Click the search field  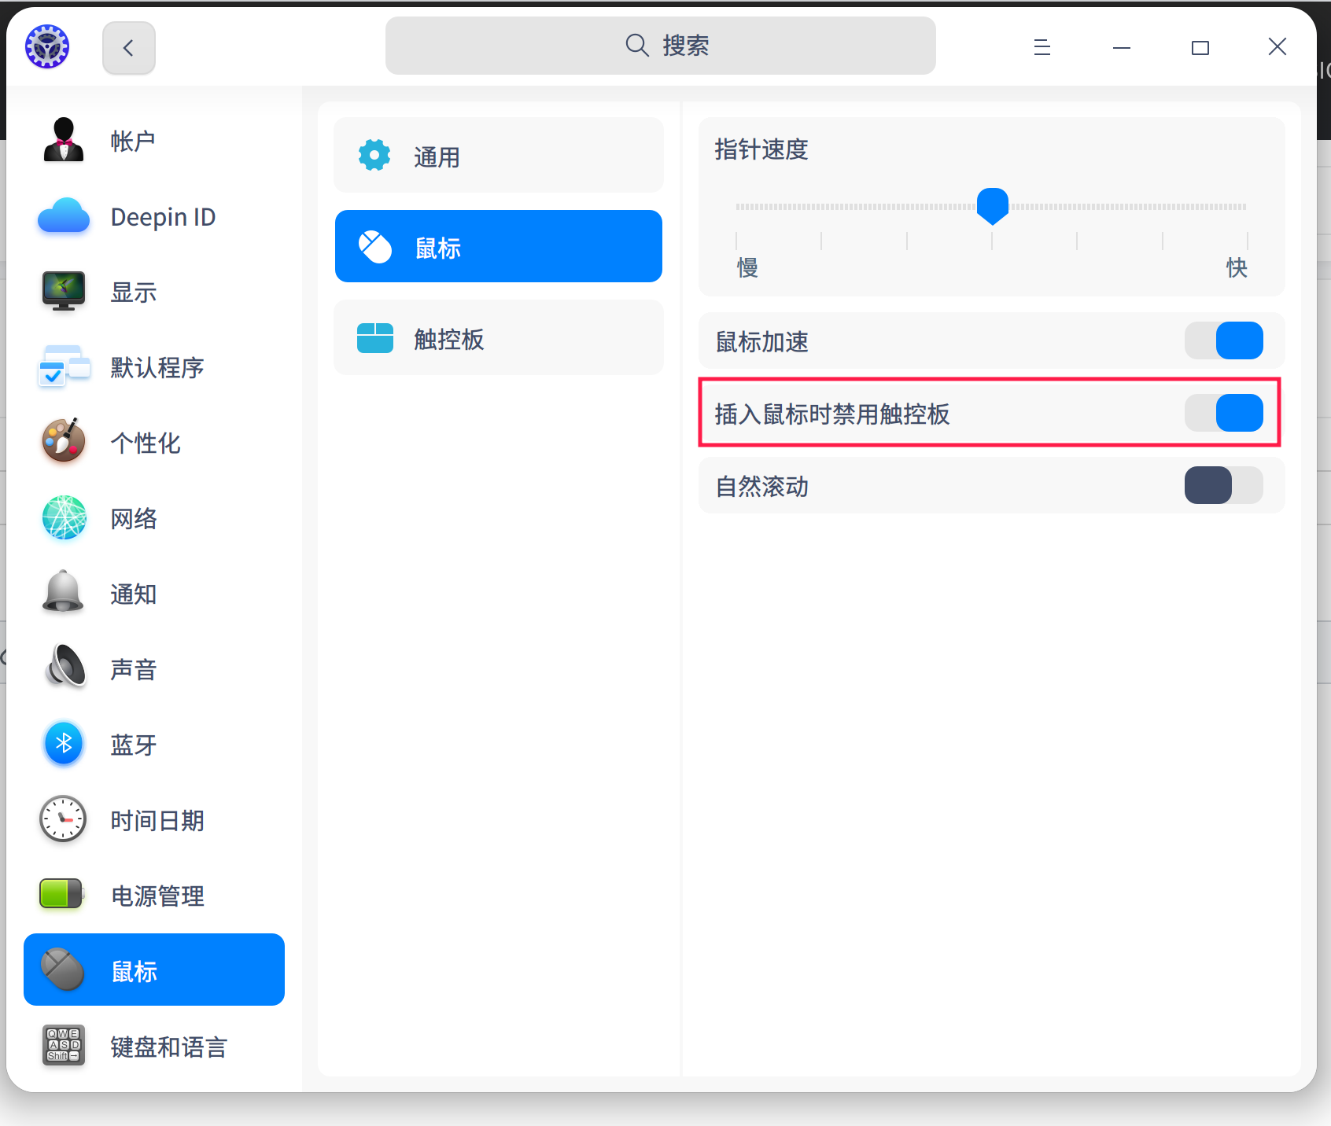pyautogui.click(x=661, y=46)
